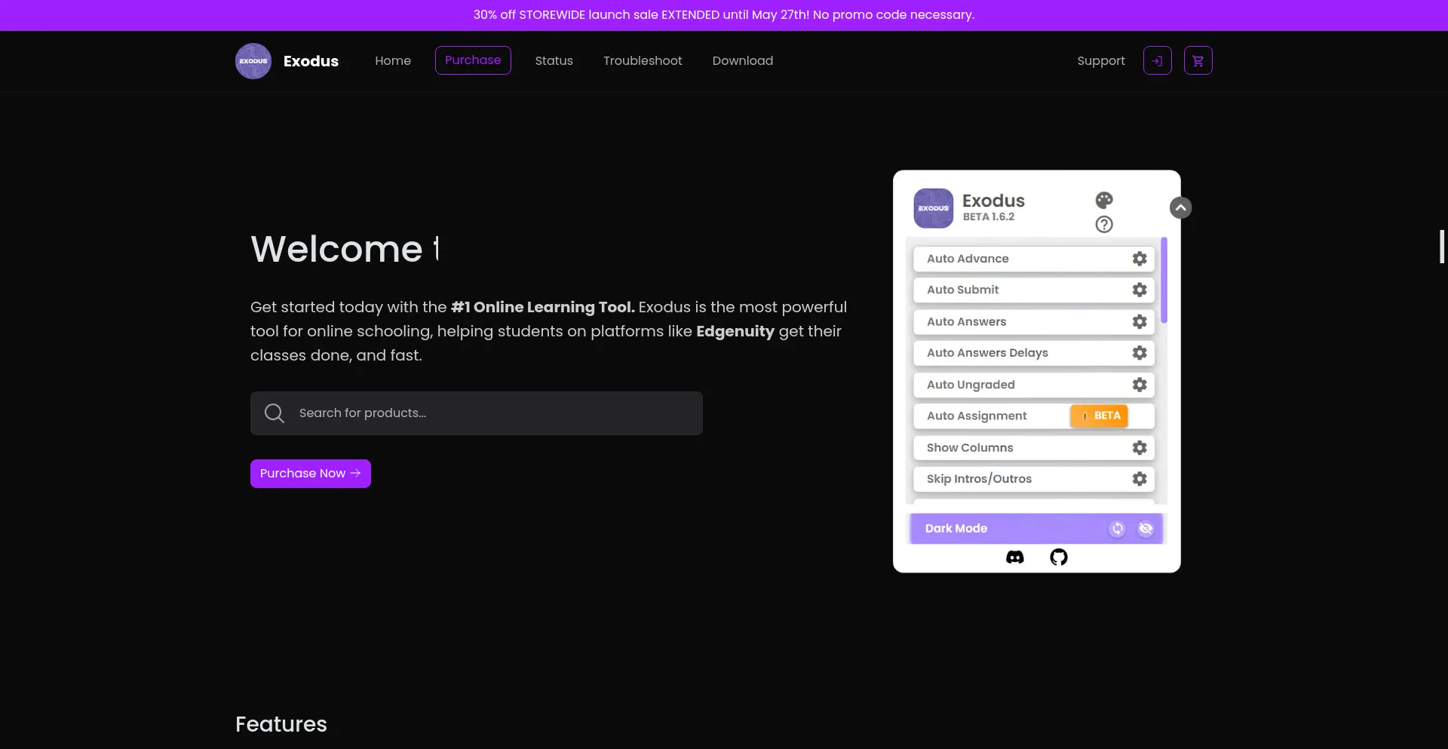This screenshot has height=749, width=1448.
Task: Toggle Dark Mode
Action: coord(1036,529)
